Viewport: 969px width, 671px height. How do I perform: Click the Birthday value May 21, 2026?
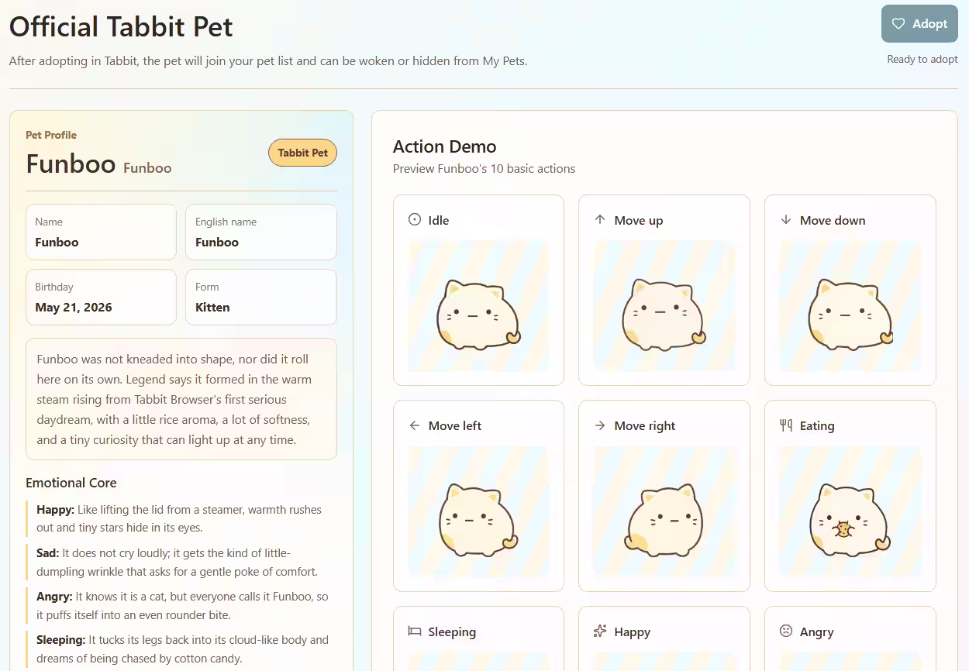74,308
